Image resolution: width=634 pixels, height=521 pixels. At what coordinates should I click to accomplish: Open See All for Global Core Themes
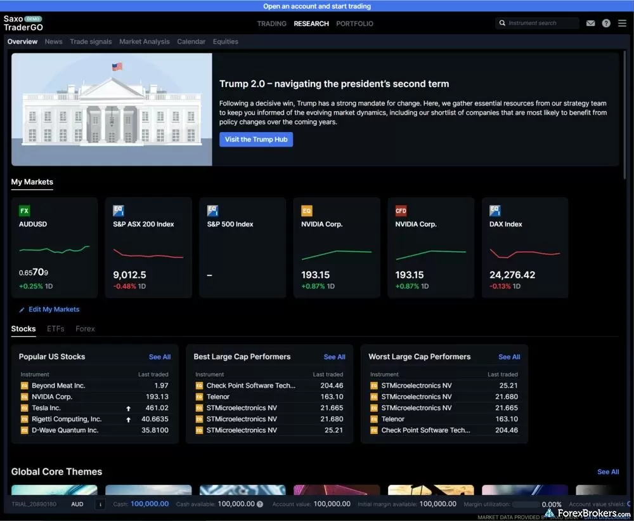pyautogui.click(x=608, y=472)
